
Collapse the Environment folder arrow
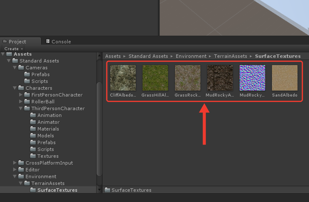click(14, 176)
